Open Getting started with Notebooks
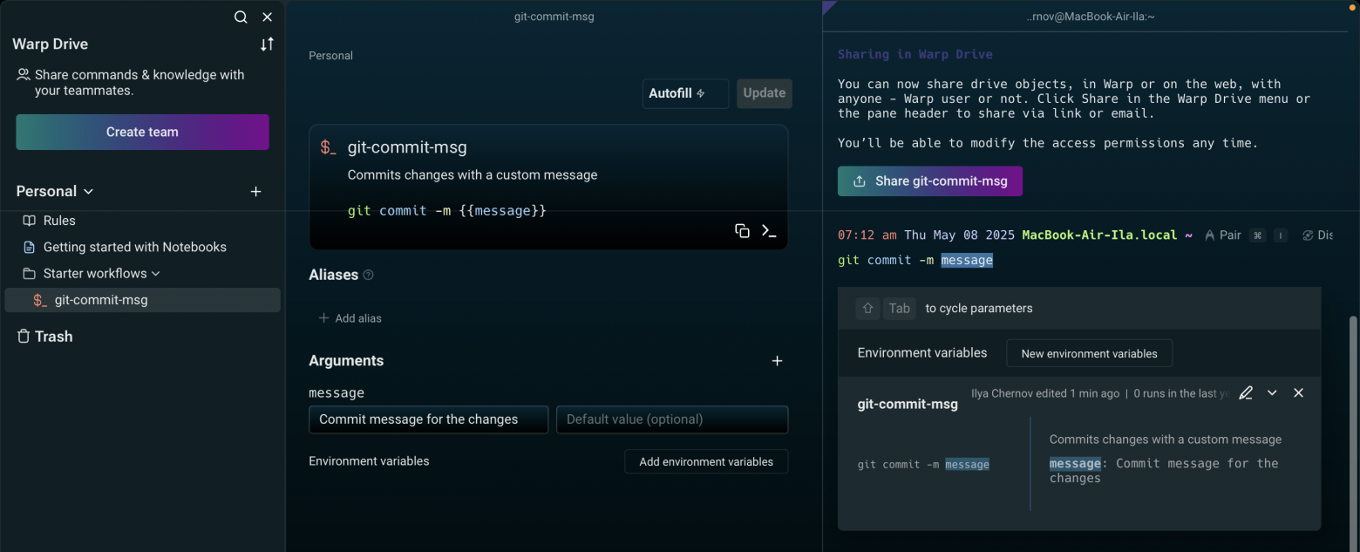 pyautogui.click(x=134, y=247)
